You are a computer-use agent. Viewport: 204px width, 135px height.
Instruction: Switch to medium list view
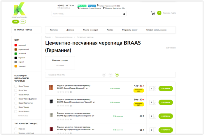click(110, 75)
